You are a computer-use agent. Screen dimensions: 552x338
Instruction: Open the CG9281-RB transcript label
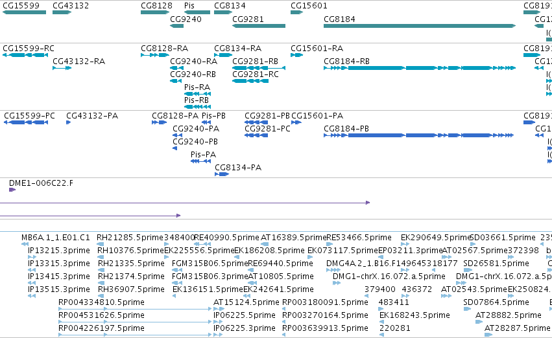[255, 61]
